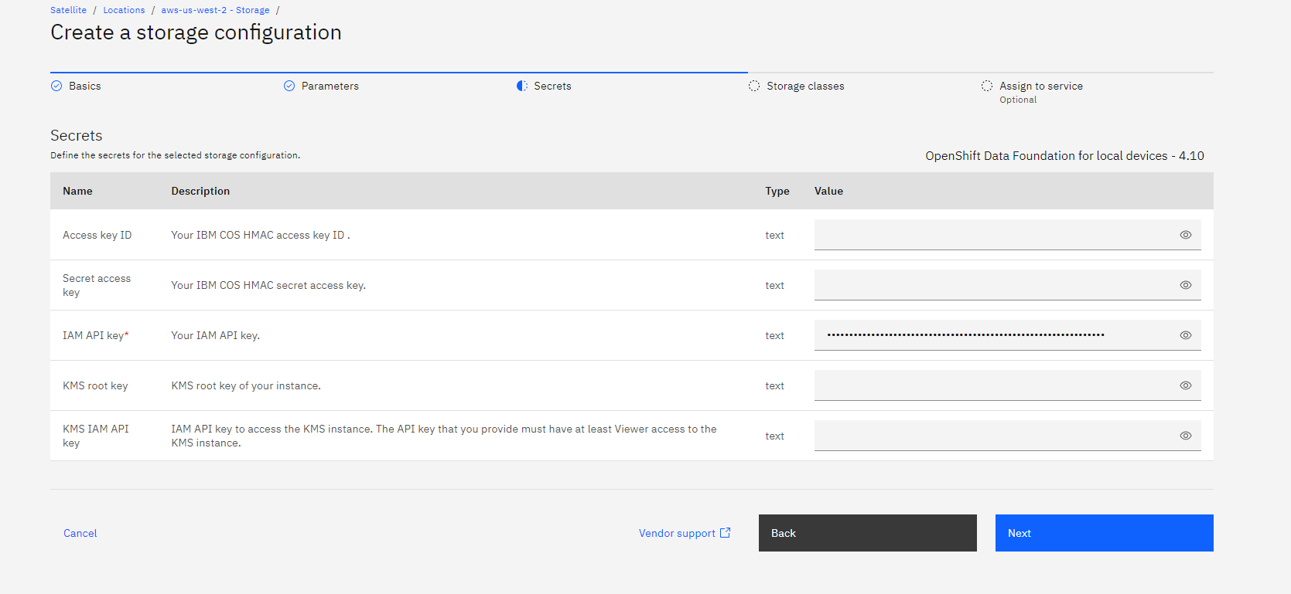The height and width of the screenshot is (594, 1291).
Task: Click the Type column header
Action: tap(777, 191)
